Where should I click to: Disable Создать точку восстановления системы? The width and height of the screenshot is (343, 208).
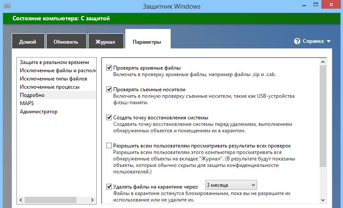pyautogui.click(x=109, y=117)
